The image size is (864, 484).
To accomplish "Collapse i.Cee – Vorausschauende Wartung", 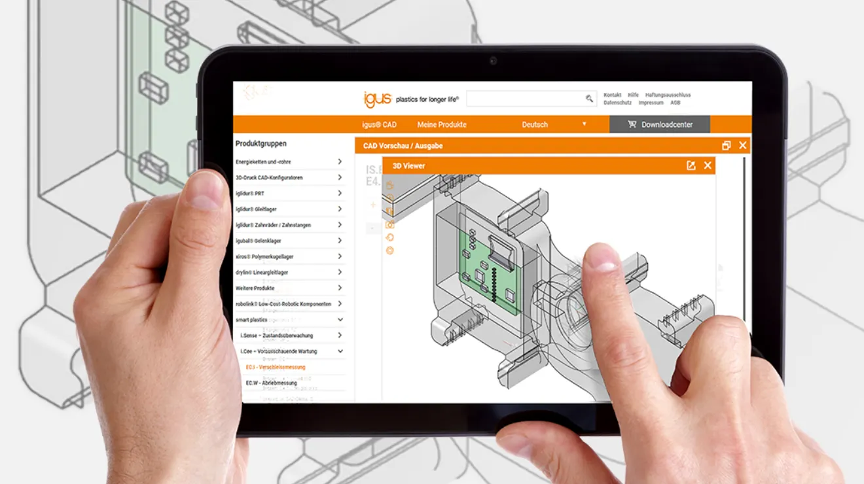I will 340,351.
